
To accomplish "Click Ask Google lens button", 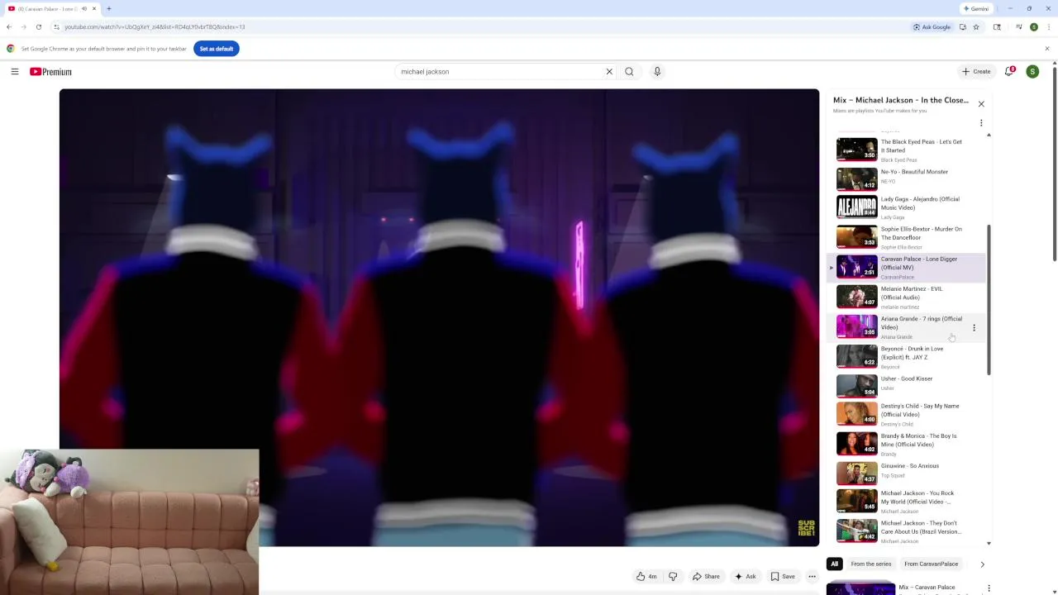I will (x=932, y=27).
